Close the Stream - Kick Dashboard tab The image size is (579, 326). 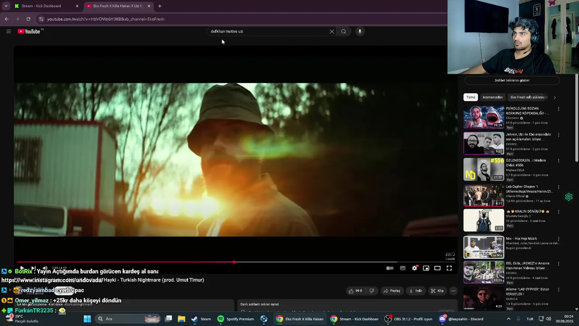[77, 6]
